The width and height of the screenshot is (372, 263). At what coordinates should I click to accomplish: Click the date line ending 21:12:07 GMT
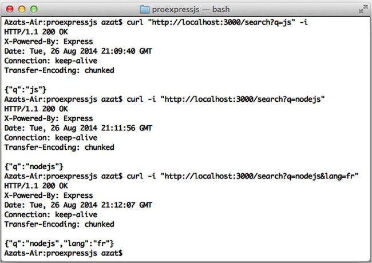(x=78, y=205)
